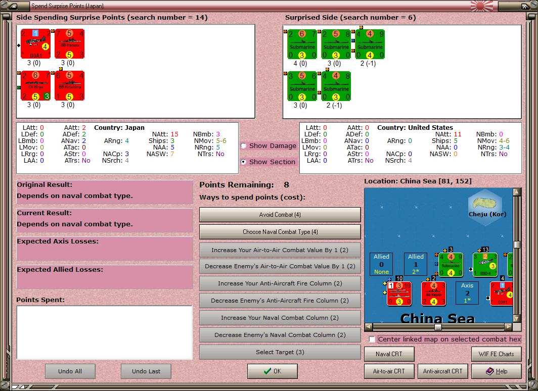538x391 pixels.
Task: Click the Axis 2 section box on the map
Action: pyautogui.click(x=467, y=292)
